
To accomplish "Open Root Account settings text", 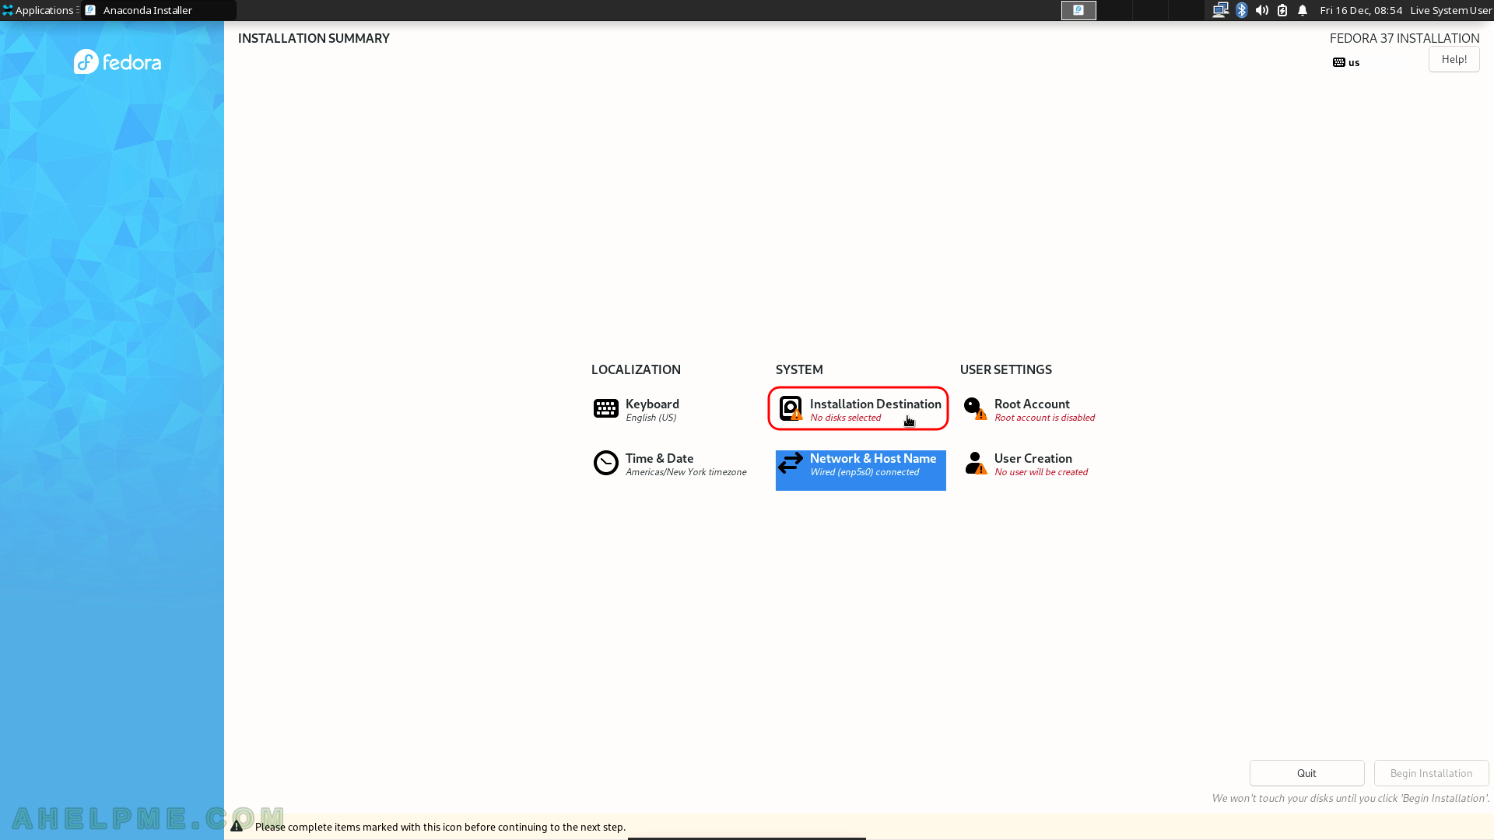I will [1032, 404].
